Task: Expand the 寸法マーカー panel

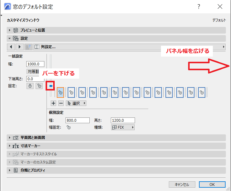Action: coord(116,146)
